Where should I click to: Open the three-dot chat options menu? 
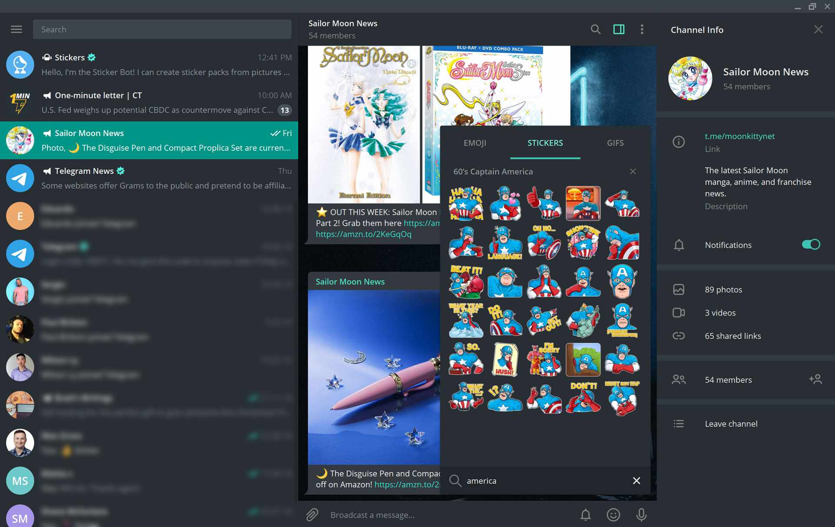[x=642, y=29]
